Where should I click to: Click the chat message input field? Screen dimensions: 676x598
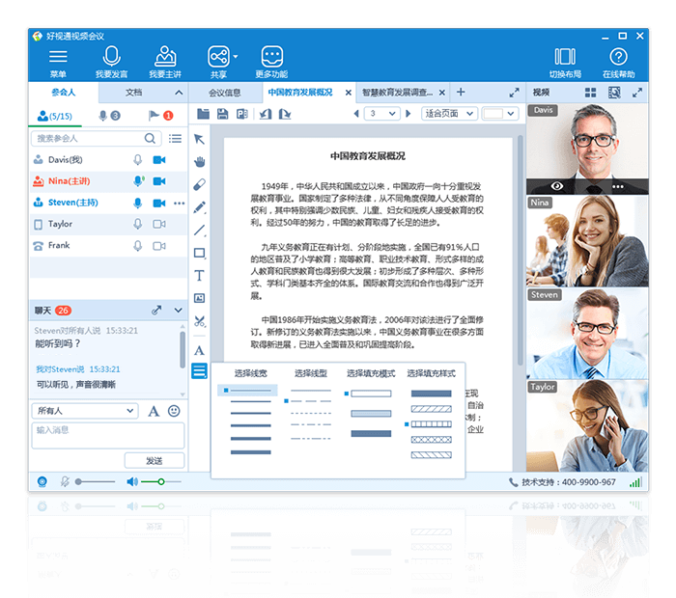tap(108, 435)
